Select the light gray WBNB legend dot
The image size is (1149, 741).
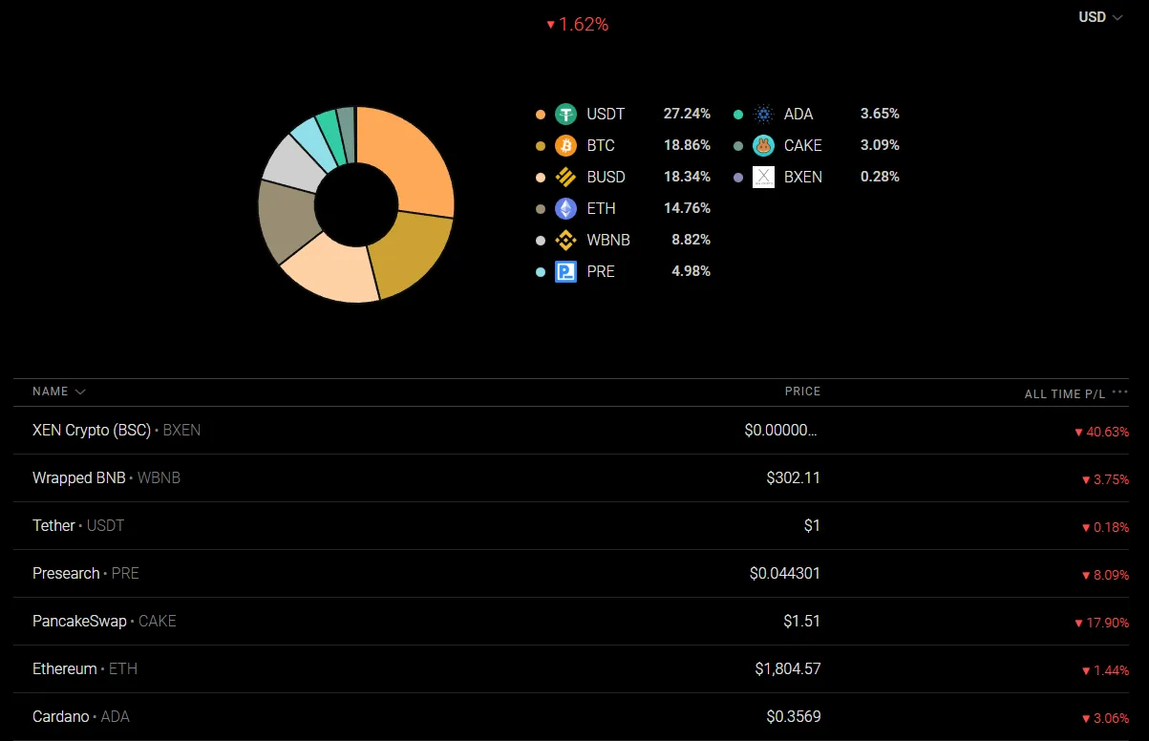pos(541,241)
